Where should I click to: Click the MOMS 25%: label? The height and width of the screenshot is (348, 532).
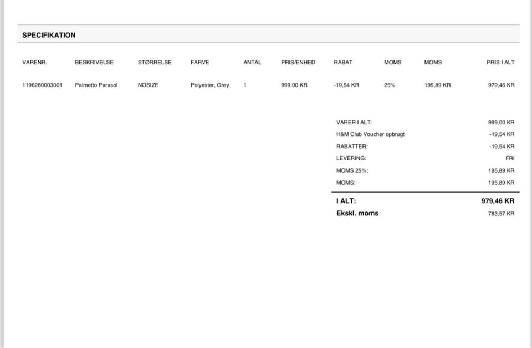pyautogui.click(x=352, y=170)
